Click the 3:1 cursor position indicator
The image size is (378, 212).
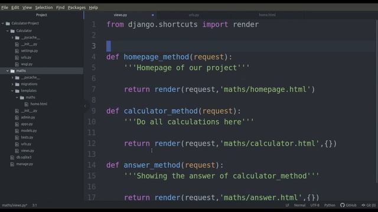pos(34,206)
